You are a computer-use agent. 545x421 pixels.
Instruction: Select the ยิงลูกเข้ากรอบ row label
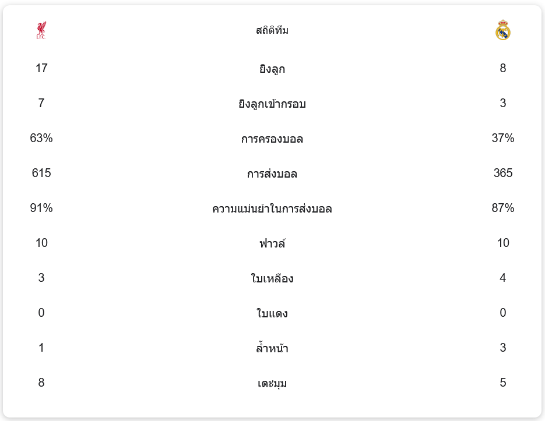[272, 104]
